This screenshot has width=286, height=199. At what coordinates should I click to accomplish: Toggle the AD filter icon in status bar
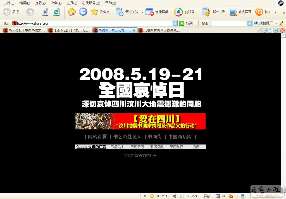click(243, 196)
